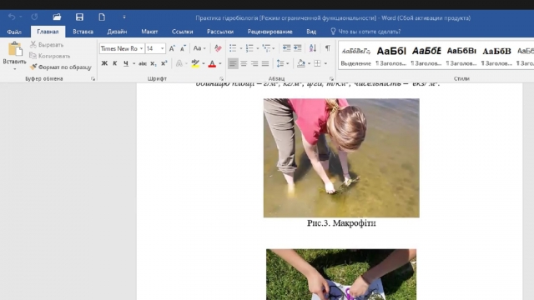534x300 pixels.
Task: Select the Главная tab
Action: click(x=48, y=32)
